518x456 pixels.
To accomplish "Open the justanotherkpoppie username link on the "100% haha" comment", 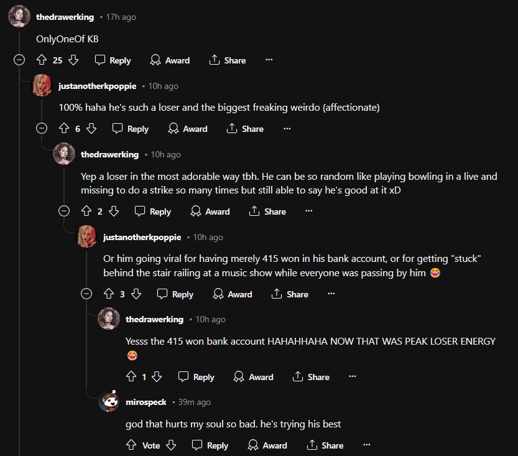I will click(97, 86).
